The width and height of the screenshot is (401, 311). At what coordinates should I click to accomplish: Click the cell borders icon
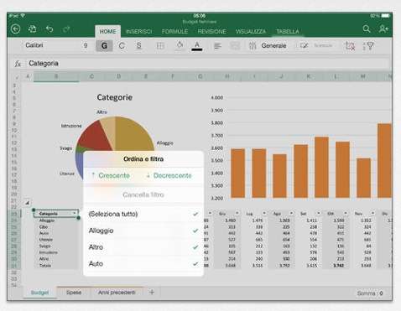point(160,46)
